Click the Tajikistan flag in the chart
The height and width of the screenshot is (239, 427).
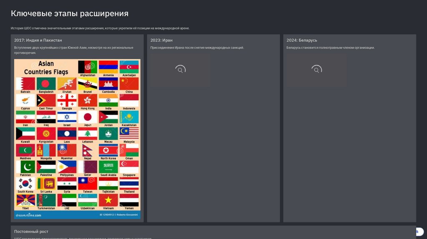coord(108,184)
